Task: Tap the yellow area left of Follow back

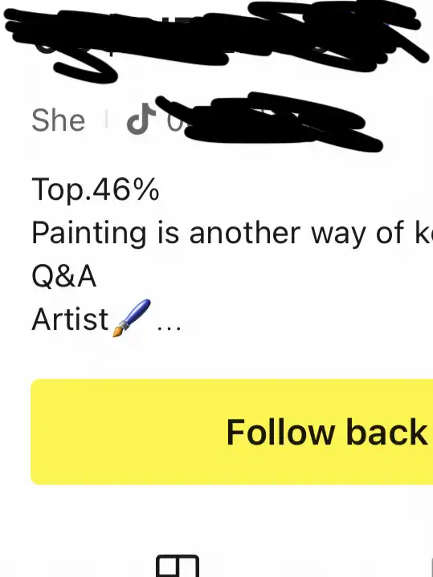Action: tap(125, 432)
